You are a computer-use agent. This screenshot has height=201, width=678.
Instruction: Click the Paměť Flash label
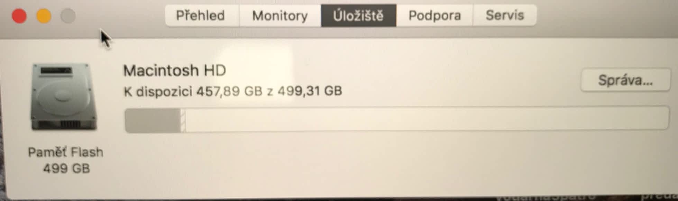65,152
